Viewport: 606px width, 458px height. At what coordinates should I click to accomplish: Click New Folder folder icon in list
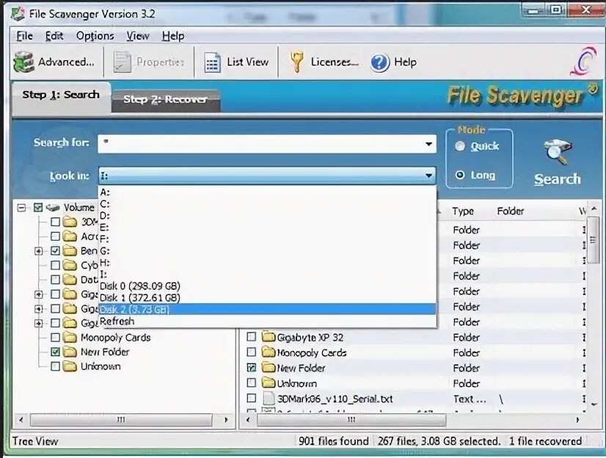coord(269,368)
